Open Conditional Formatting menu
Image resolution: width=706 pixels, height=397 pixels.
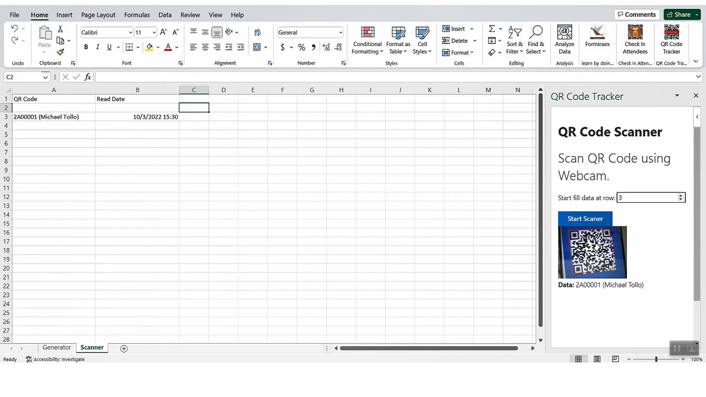tap(367, 40)
